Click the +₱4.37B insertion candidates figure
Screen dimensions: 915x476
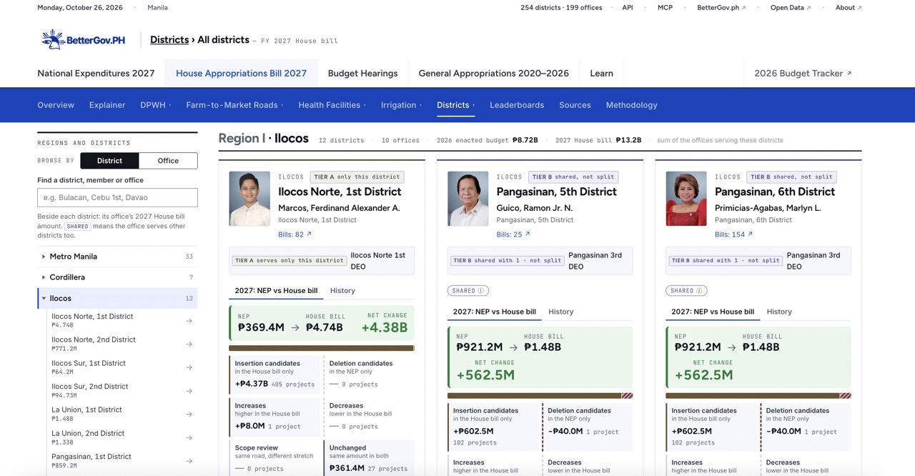(x=252, y=384)
